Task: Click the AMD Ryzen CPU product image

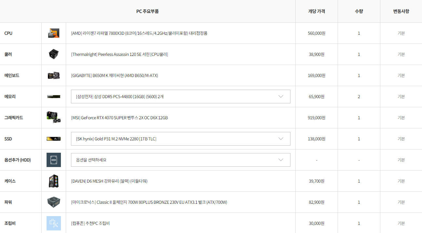Action: 54,33
